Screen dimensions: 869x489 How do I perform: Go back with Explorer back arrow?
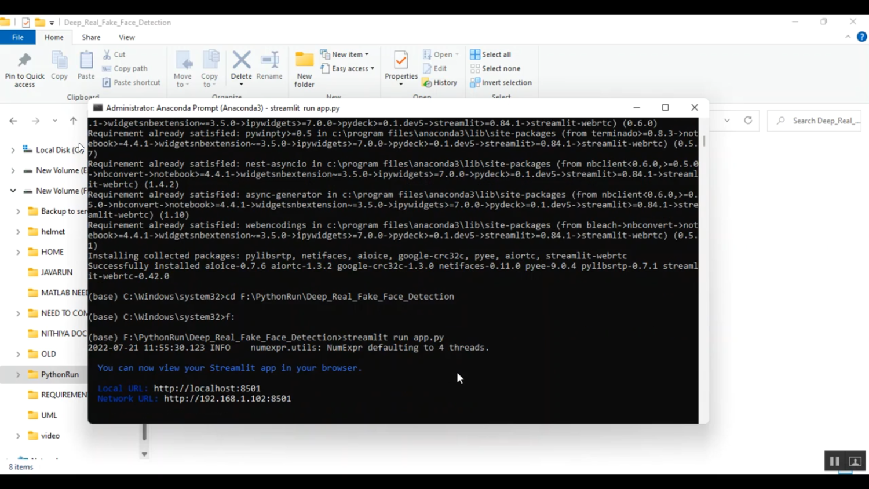click(x=13, y=121)
